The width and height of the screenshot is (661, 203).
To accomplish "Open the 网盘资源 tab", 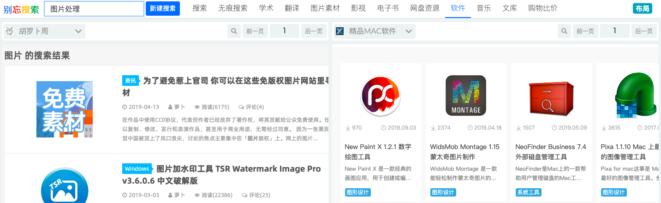I will (x=425, y=8).
